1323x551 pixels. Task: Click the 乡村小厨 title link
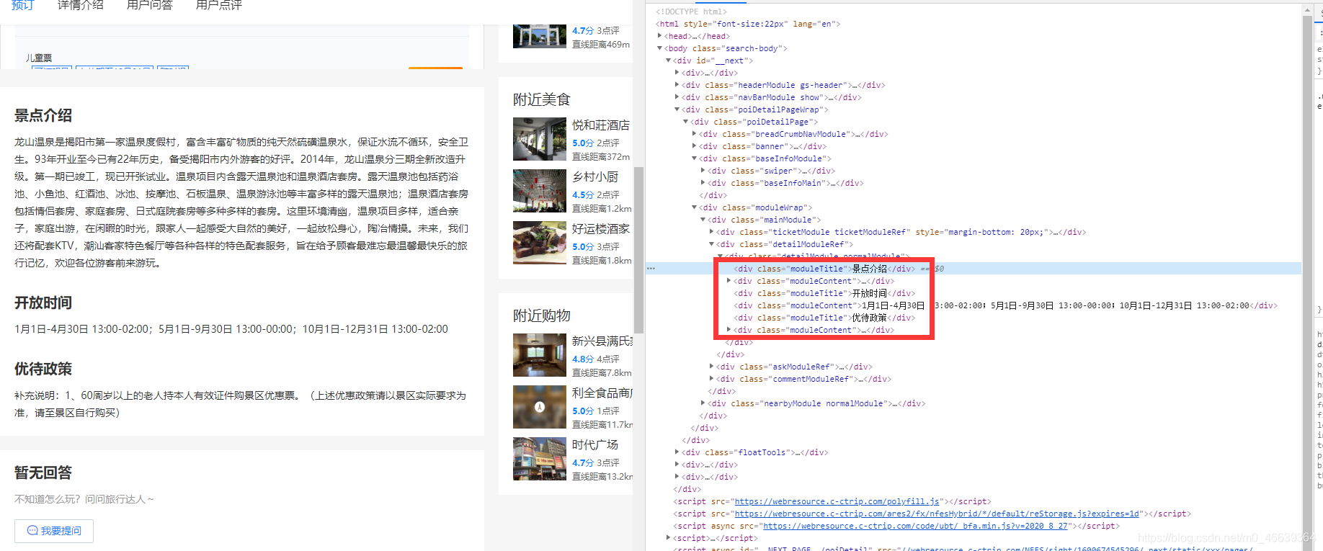(x=595, y=177)
